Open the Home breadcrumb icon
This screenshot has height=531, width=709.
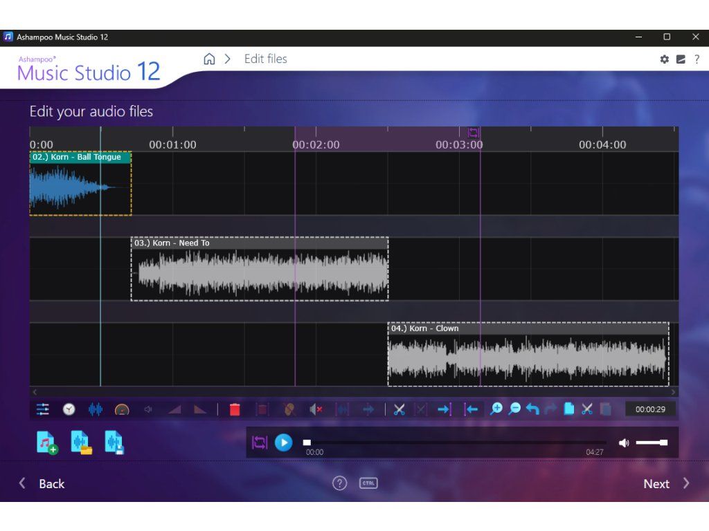pos(209,59)
